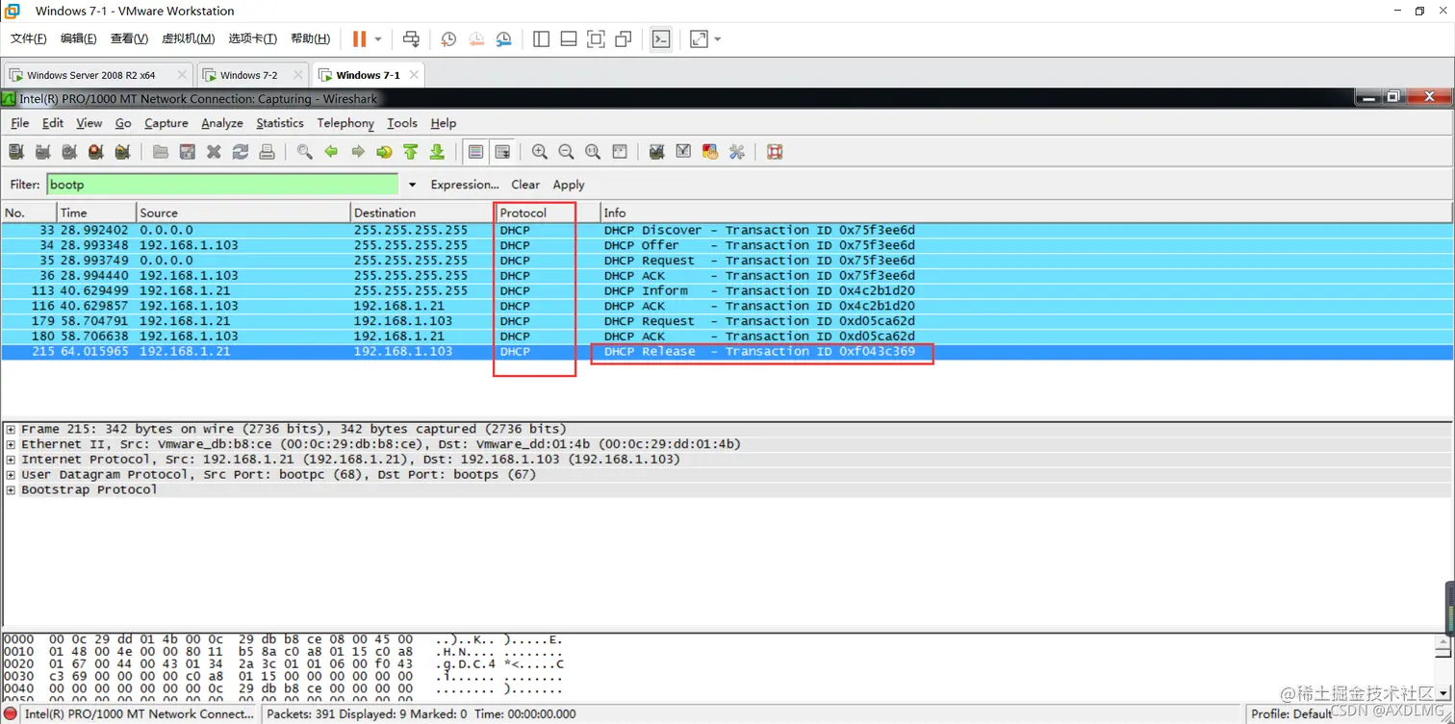Pause the virtual machine in VMware
The width and height of the screenshot is (1455, 724).
click(x=359, y=38)
